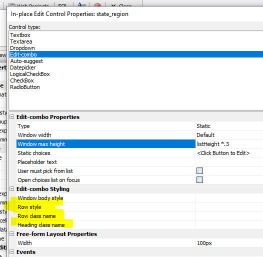Click the Type property value Static
This screenshot has width=263, height=257.
point(229,126)
